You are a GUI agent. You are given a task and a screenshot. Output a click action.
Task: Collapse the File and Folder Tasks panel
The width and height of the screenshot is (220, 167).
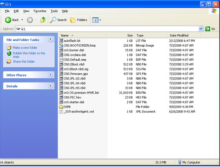point(50,39)
